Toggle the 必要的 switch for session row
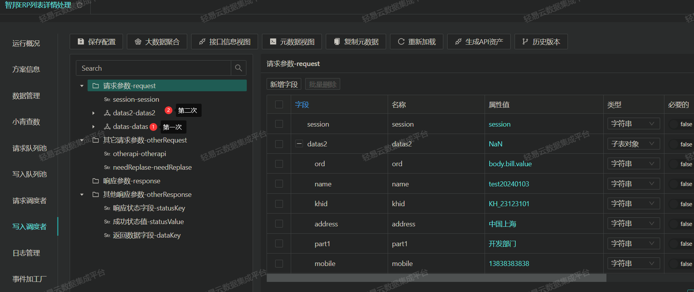The height and width of the screenshot is (292, 694). (x=681, y=124)
